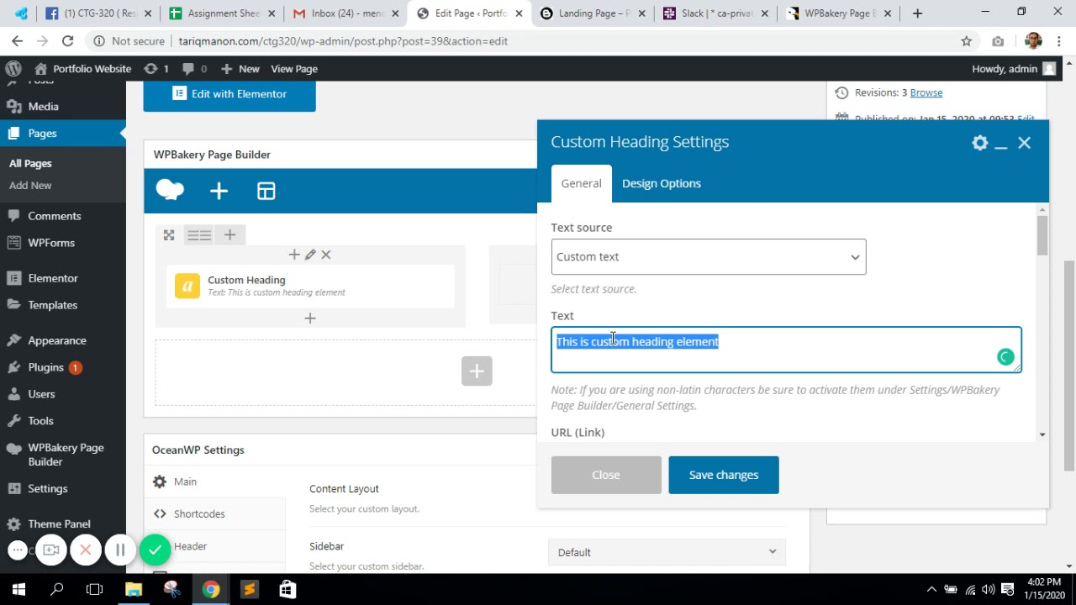Click Edit with Elementor button
The image size is (1076, 605).
tap(229, 94)
